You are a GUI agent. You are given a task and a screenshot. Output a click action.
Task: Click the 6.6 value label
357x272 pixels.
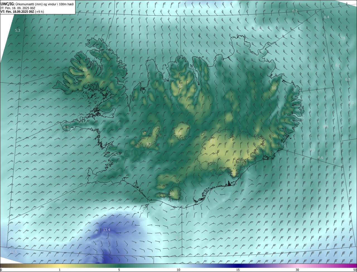(x=320, y=158)
